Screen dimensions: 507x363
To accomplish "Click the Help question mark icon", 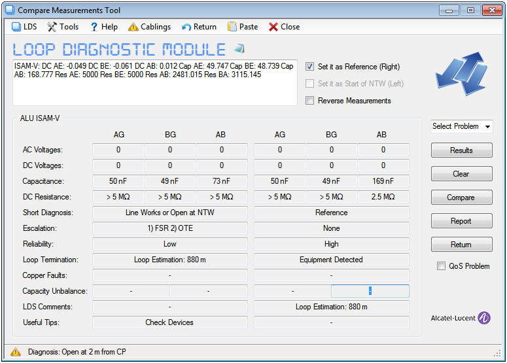I will pyautogui.click(x=94, y=27).
